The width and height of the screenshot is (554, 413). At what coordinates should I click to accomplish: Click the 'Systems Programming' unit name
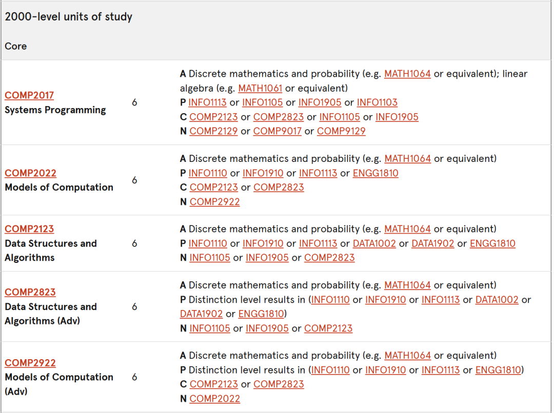tap(55, 110)
